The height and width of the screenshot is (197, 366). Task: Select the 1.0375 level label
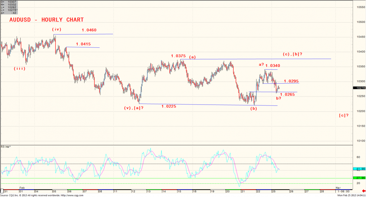(178, 56)
